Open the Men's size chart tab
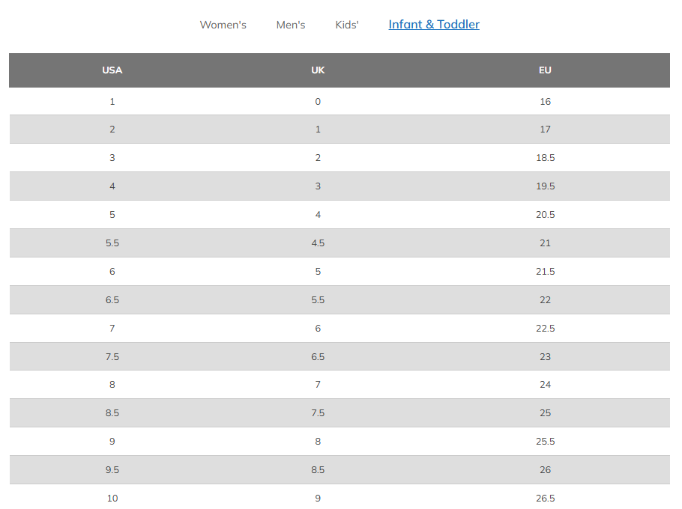The height and width of the screenshot is (509, 682). tap(291, 25)
